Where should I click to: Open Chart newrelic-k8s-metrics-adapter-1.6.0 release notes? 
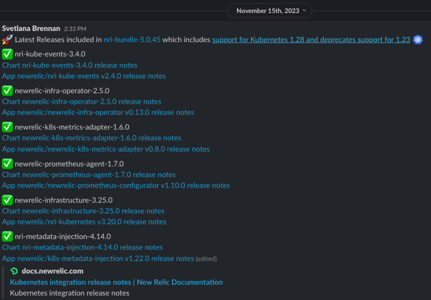tap(91, 138)
